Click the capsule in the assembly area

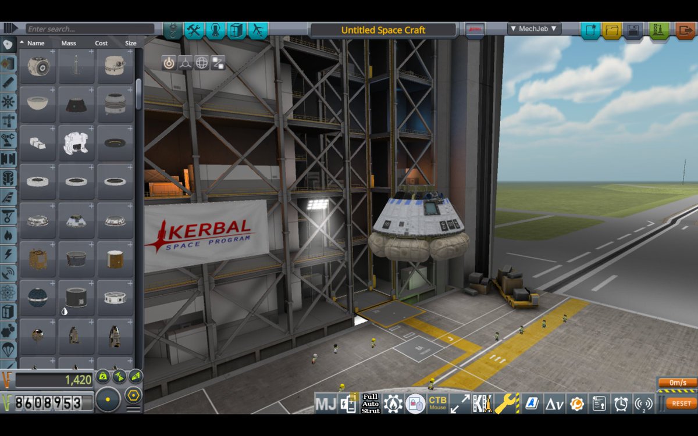tap(419, 227)
